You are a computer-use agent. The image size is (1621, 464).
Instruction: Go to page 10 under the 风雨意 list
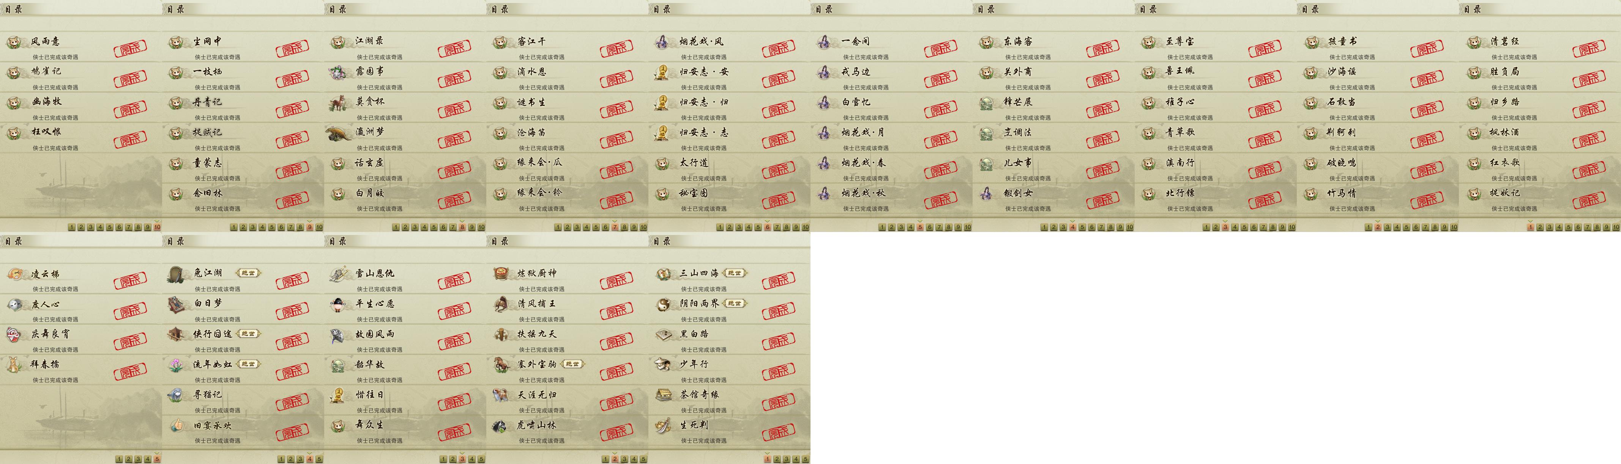157,227
